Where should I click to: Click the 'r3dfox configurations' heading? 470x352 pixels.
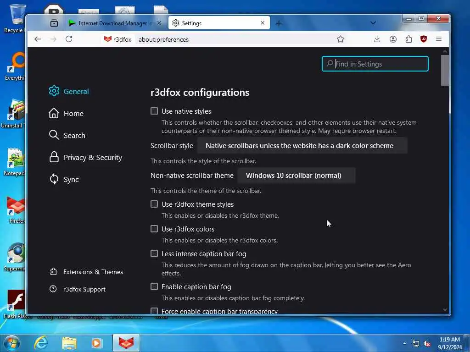pyautogui.click(x=200, y=92)
